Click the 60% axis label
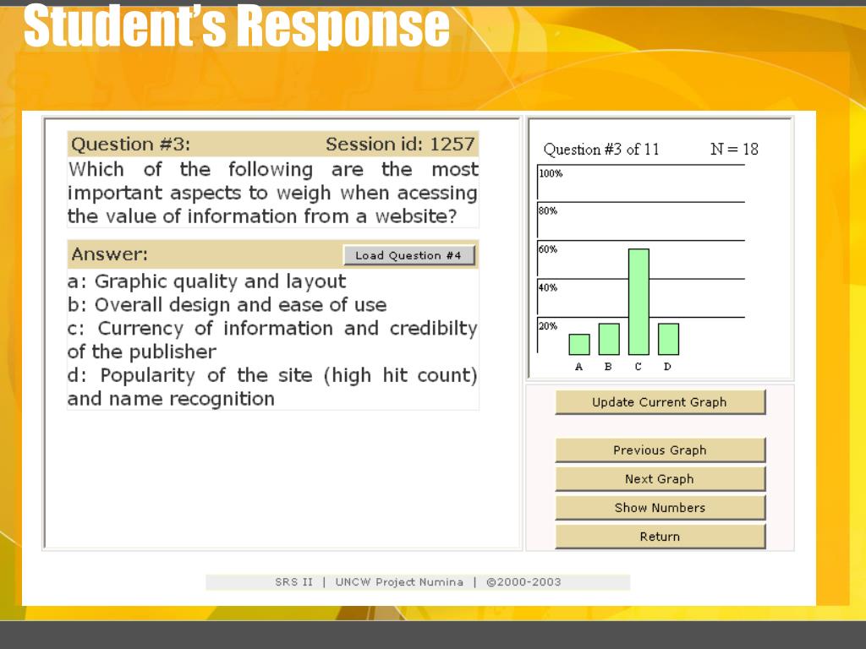This screenshot has width=866, height=649. pyautogui.click(x=548, y=249)
